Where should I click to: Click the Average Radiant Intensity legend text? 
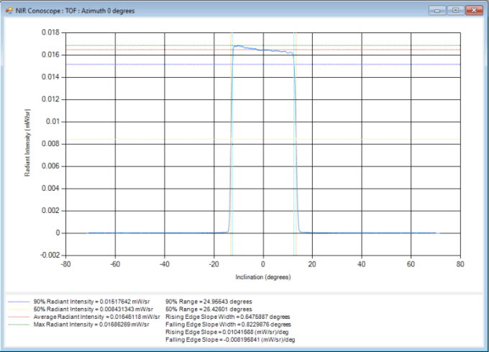[96, 317]
